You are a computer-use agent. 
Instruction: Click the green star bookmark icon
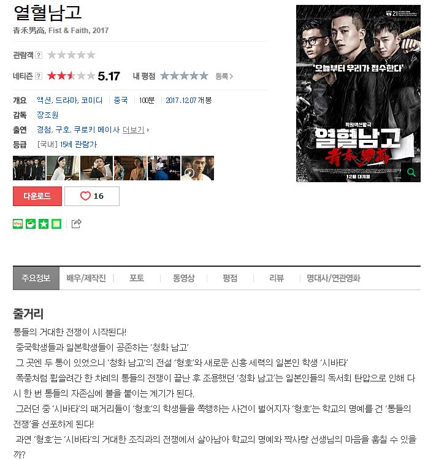(44, 224)
